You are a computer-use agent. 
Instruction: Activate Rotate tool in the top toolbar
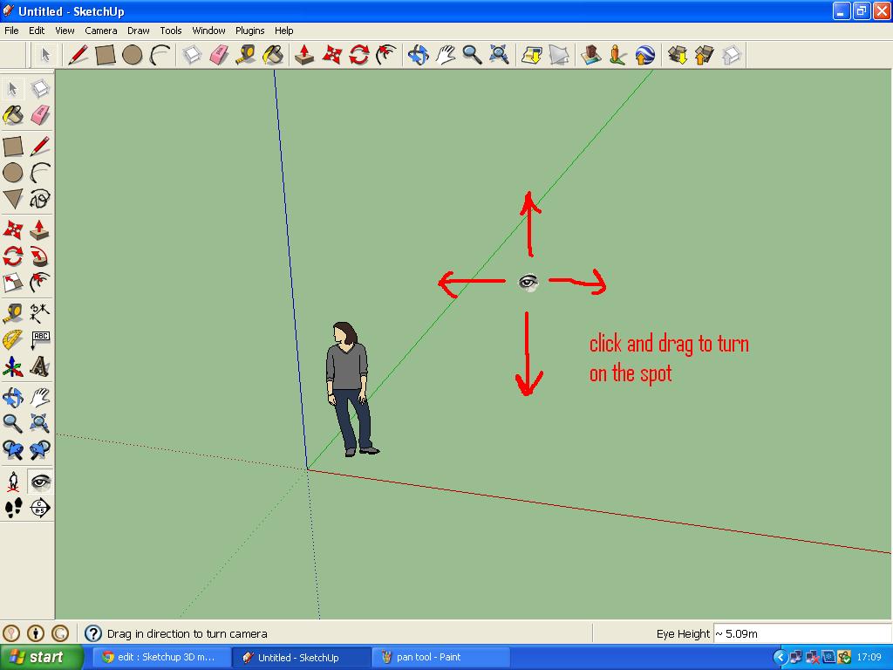click(x=359, y=55)
